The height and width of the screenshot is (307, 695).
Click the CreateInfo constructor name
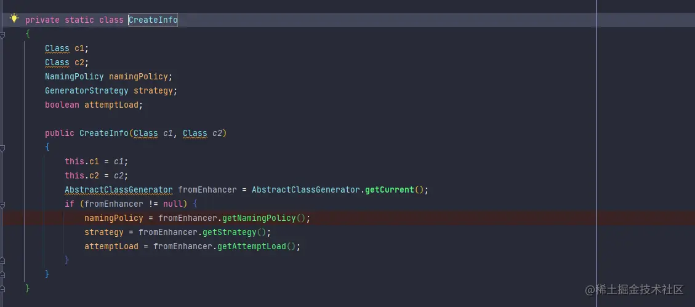coord(103,134)
